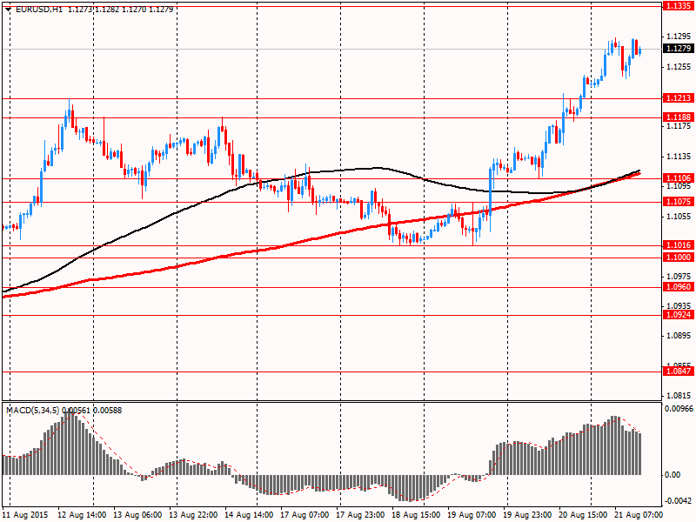Click the 1.1055 price axis value
Screen dimensions: 696x522
[x=679, y=216]
